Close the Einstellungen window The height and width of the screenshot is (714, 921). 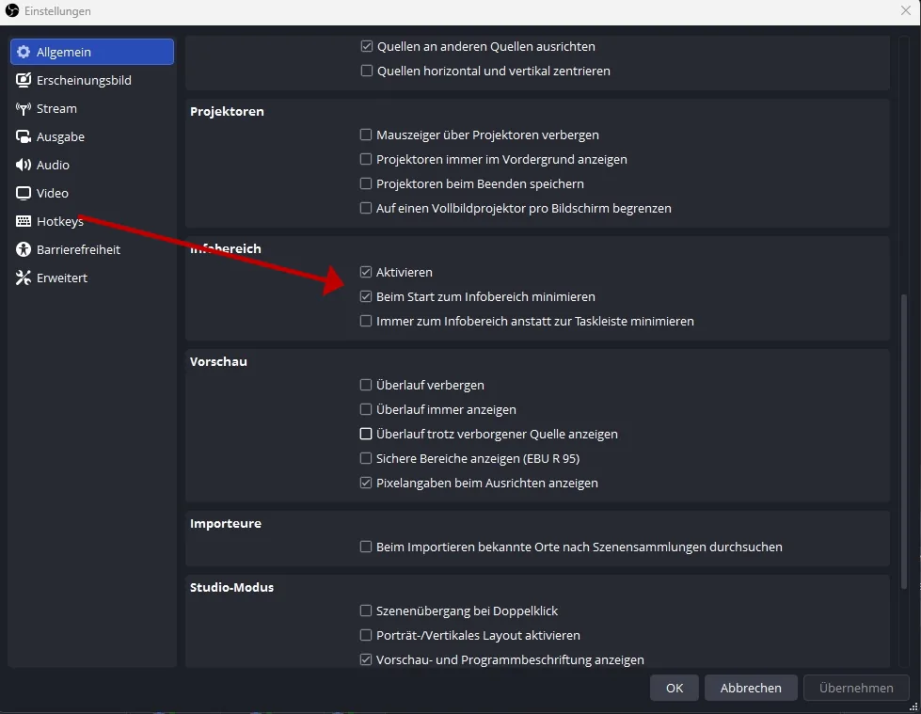906,10
